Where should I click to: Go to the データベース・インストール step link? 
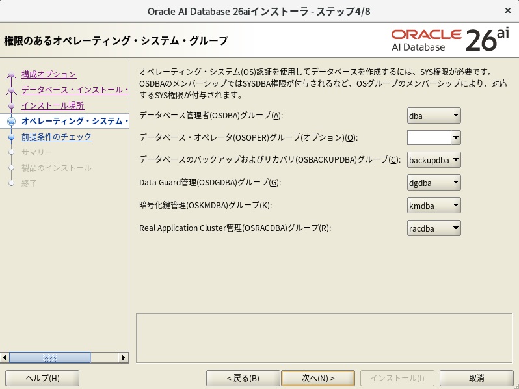pos(75,90)
